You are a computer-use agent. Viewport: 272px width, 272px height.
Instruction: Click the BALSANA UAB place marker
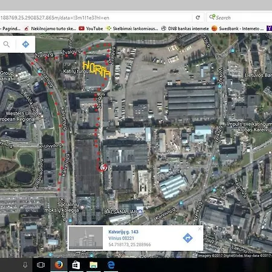coord(140,212)
